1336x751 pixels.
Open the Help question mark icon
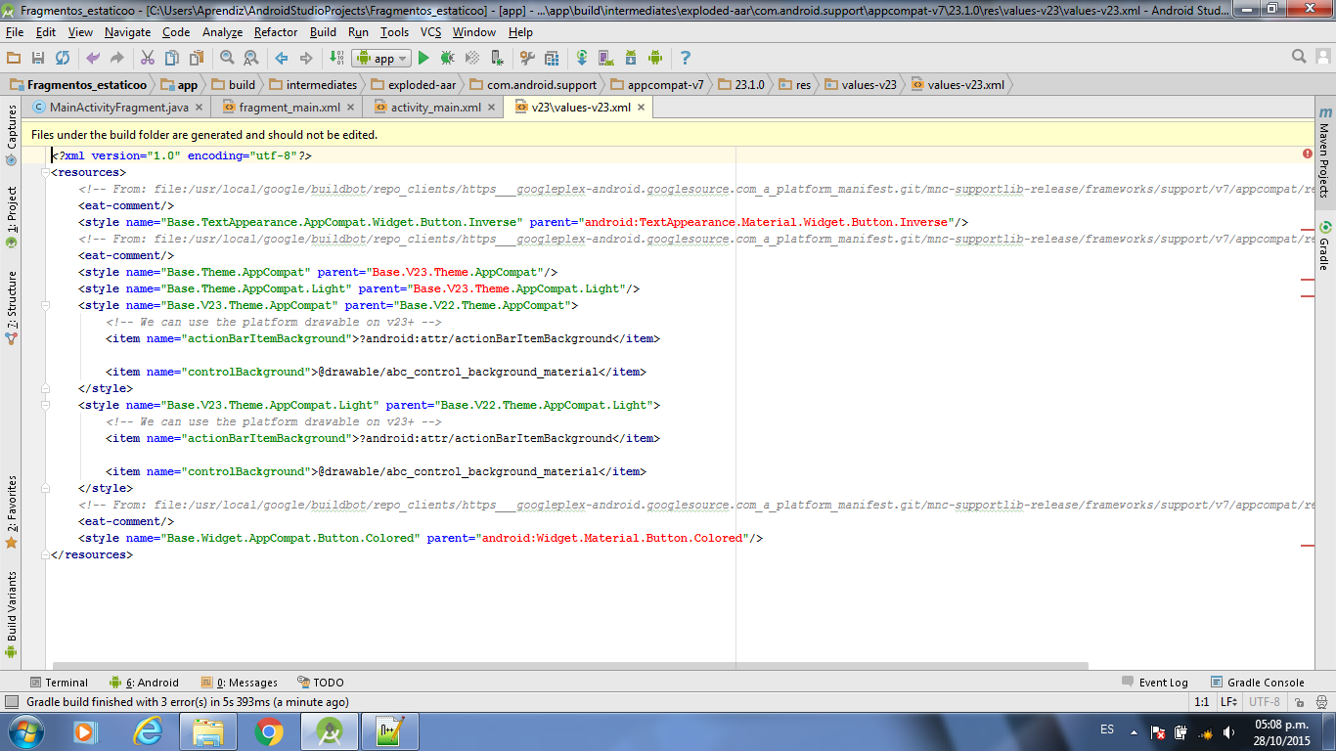click(685, 59)
